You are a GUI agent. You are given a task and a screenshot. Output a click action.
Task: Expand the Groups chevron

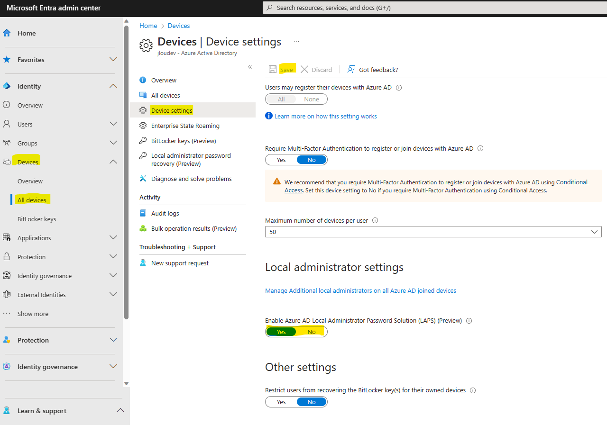pos(113,143)
